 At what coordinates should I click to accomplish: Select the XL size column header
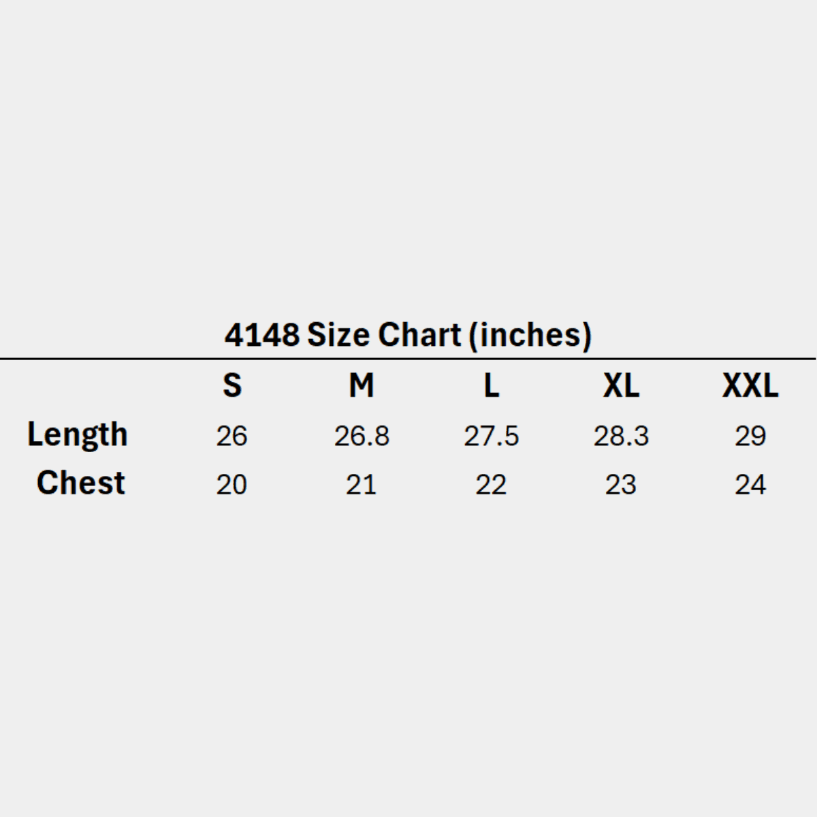[x=621, y=385]
